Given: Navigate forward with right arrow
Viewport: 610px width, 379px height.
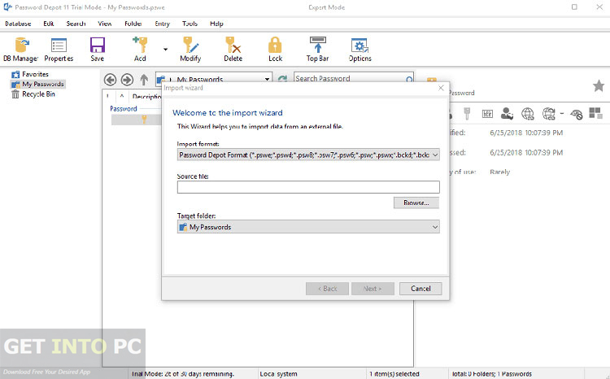Looking at the screenshot, I should (127, 80).
